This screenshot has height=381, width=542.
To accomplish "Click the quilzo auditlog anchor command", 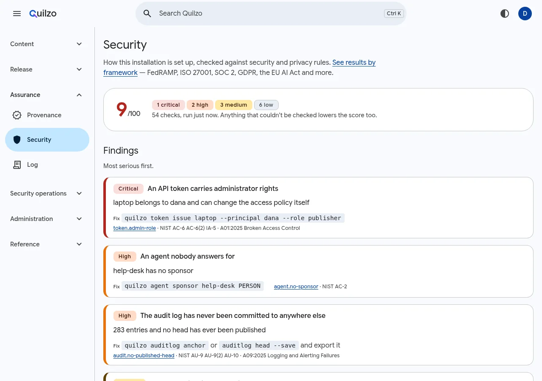I will [x=165, y=345].
